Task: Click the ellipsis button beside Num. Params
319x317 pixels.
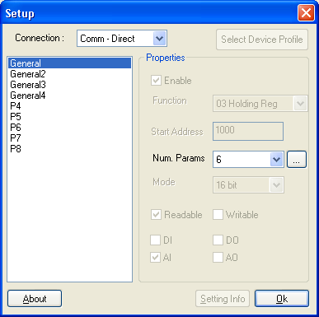Action: 297,159
